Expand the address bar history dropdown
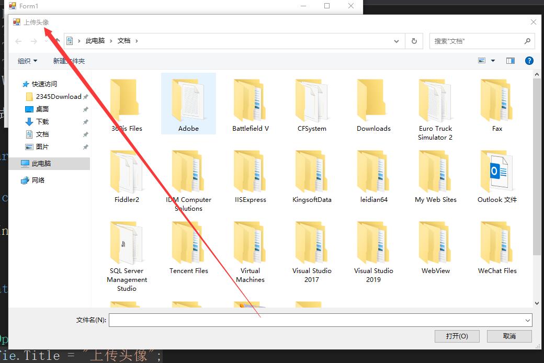The width and height of the screenshot is (544, 363). (396, 41)
